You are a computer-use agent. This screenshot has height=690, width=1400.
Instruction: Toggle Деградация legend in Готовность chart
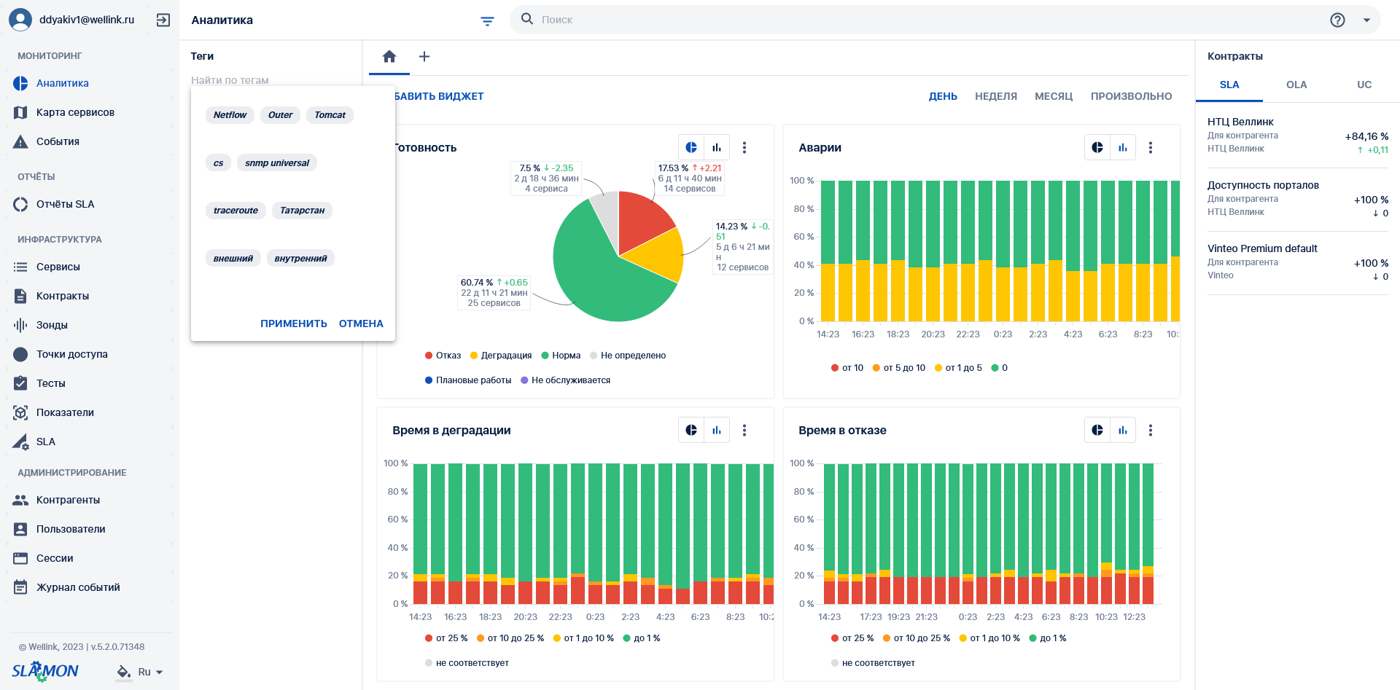coord(501,356)
